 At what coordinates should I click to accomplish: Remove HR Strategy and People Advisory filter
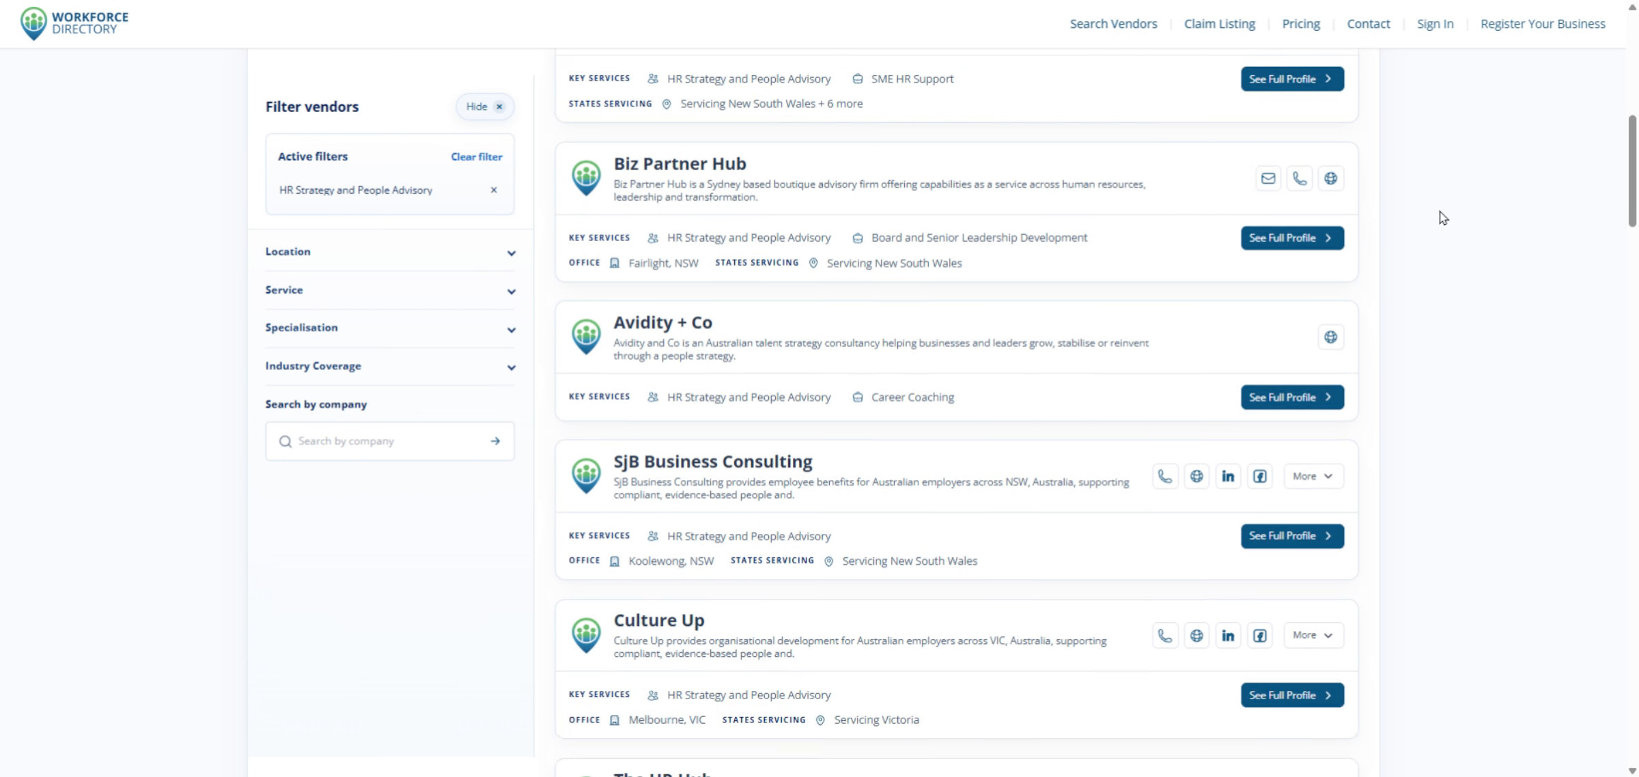pyautogui.click(x=494, y=190)
